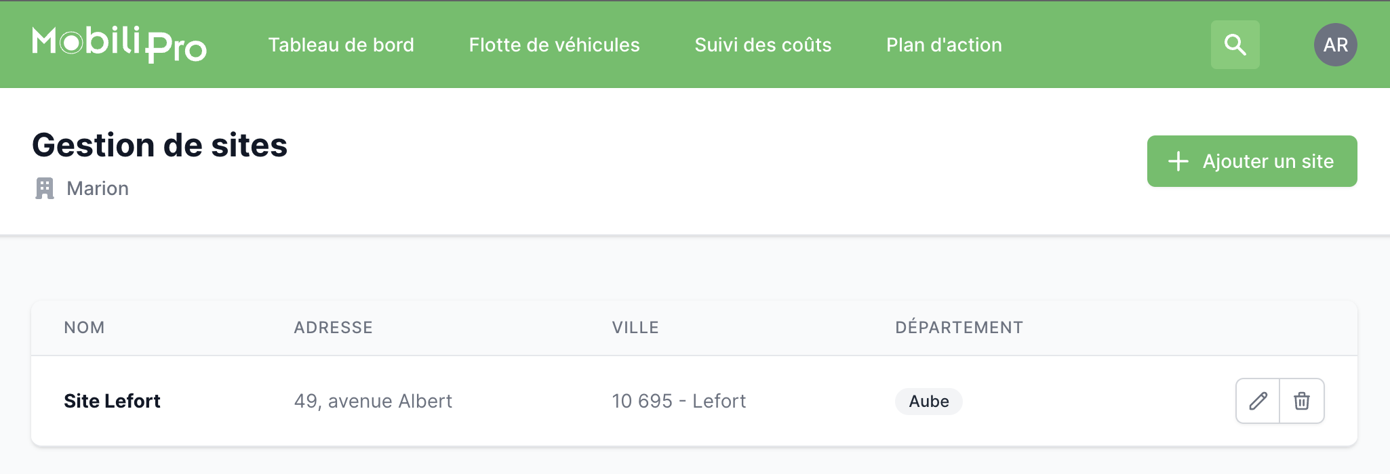
Task: Click the address 49, avenue Albert
Action: (373, 401)
